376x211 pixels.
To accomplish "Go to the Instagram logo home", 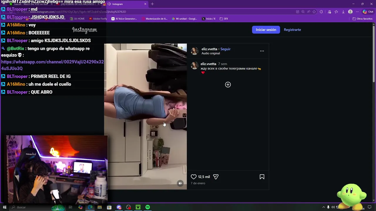I will [84, 30].
